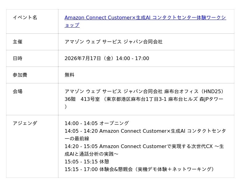Open the Amazon Connect Customer workshop link

[x=145, y=17]
